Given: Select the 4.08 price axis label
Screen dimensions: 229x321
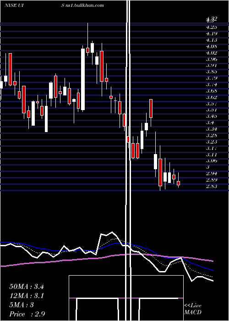Looking at the screenshot, I should [x=212, y=46].
